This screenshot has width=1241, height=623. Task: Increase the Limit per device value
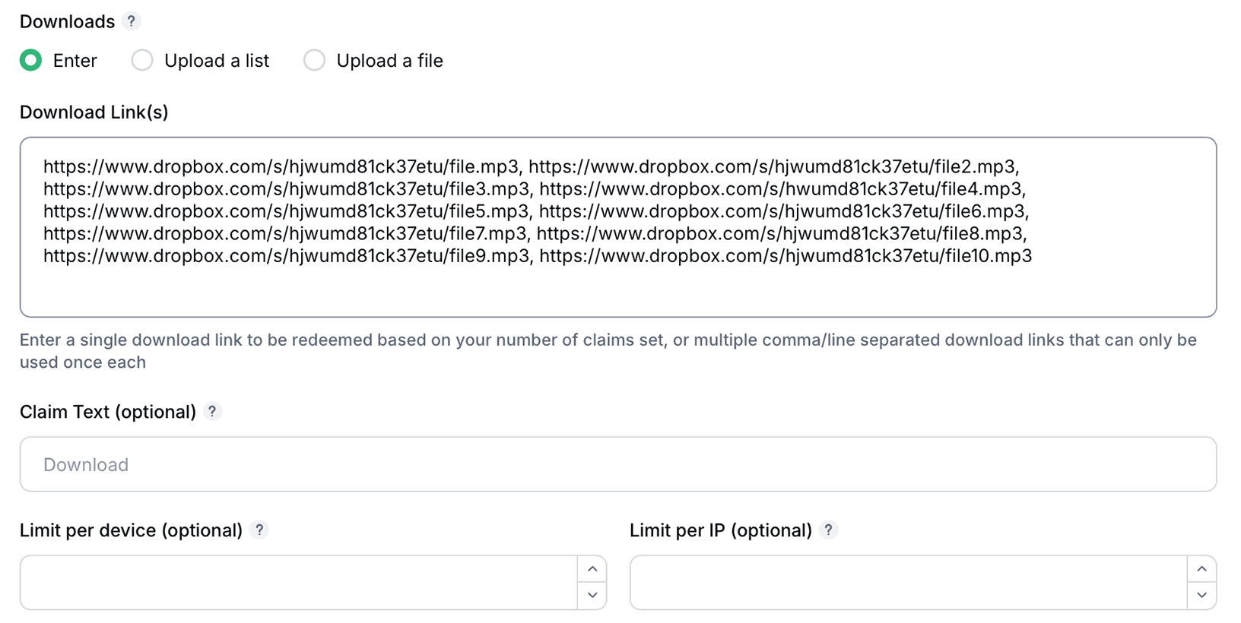[592, 569]
